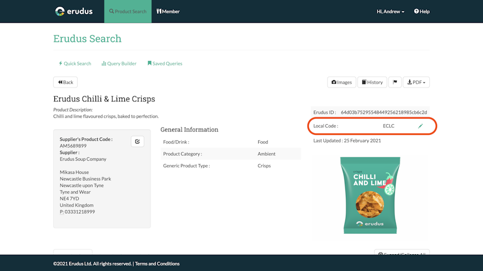Click the Last Updated 25 February 2021 text

pos(347,141)
